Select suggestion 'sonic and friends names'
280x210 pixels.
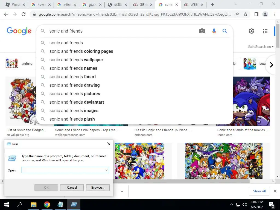[135, 68]
